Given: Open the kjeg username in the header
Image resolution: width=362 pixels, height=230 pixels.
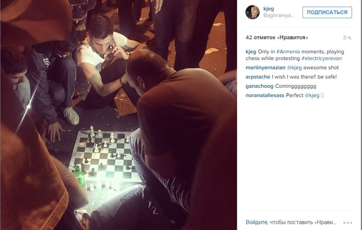Looking at the screenshot, I should click(x=269, y=9).
